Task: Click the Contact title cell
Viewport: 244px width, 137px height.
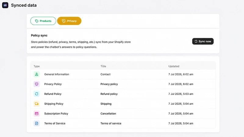Action: (x=105, y=74)
